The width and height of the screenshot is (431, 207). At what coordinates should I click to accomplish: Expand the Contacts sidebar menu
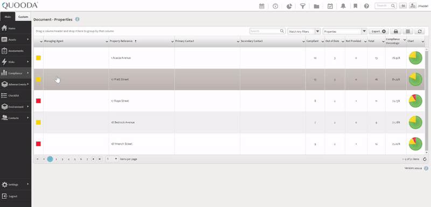coord(16,118)
